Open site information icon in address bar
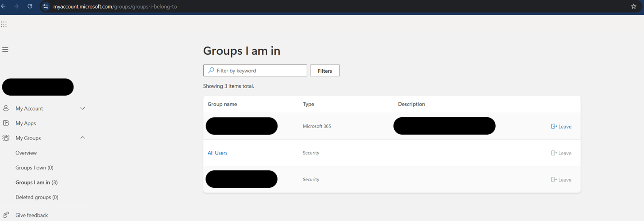This screenshot has width=644, height=221. coord(46,6)
